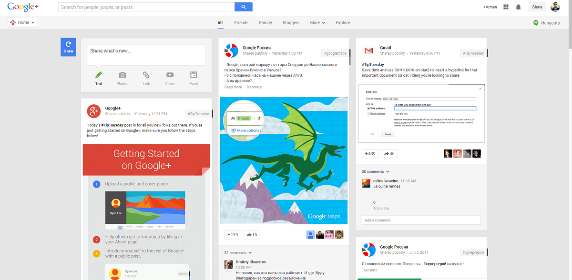Screen dimensions: 572x280
Task: Open Yesterday 1:33 PM timestamp link
Action: (287, 53)
